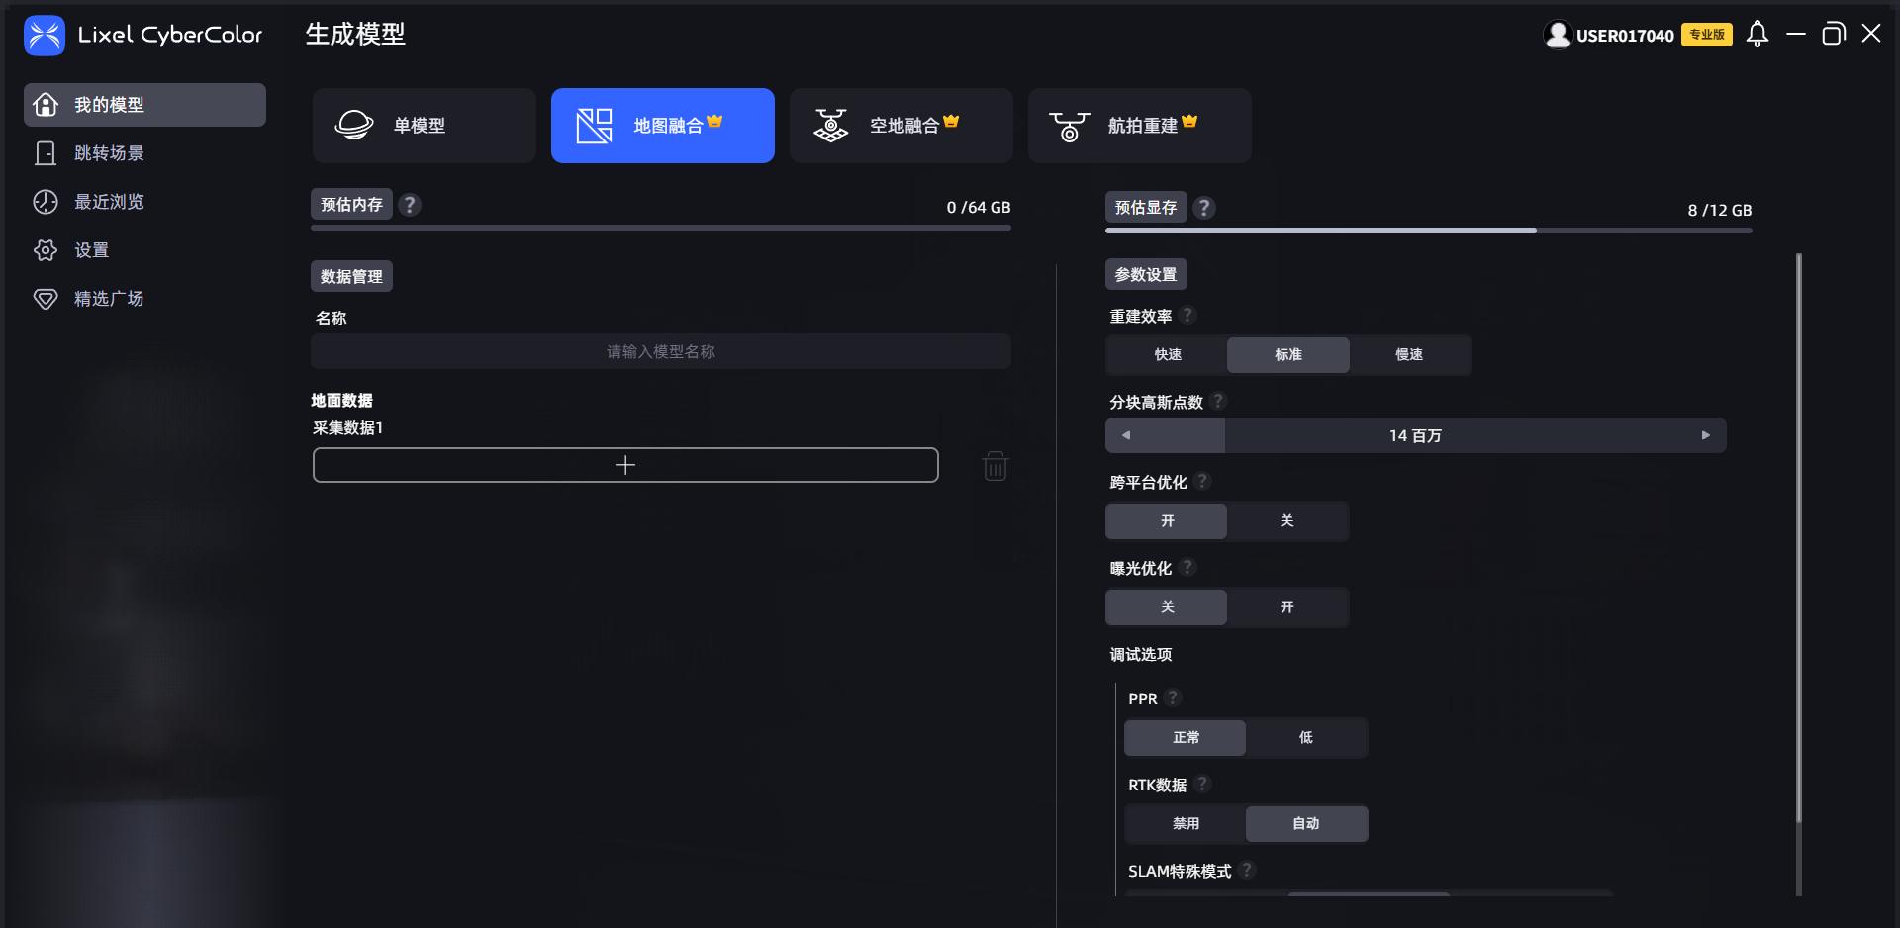Open the 分块高斯点数 help icon
Screen dimensions: 1900x928
(x=1218, y=401)
